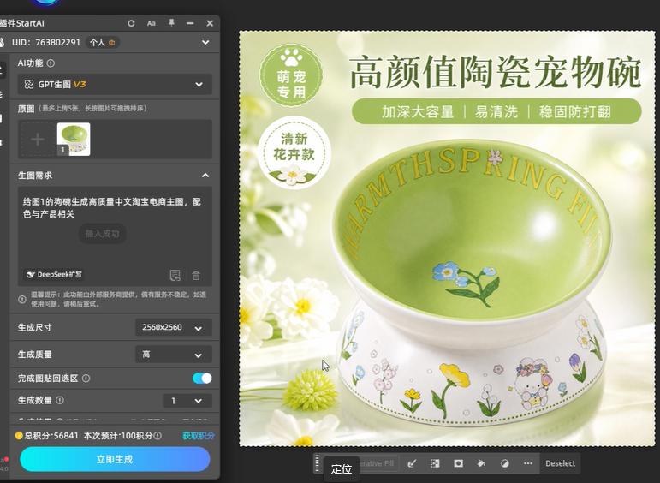Click the paint bucket fill icon in taskbar
660x483 pixels.
click(481, 463)
